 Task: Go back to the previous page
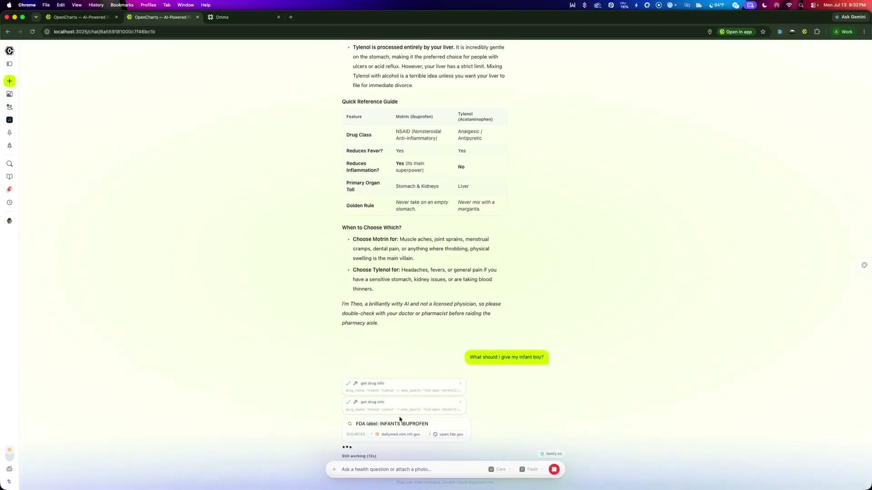click(8, 32)
